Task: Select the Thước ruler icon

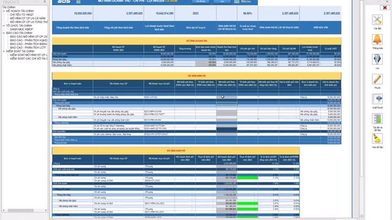Action: tap(377, 79)
